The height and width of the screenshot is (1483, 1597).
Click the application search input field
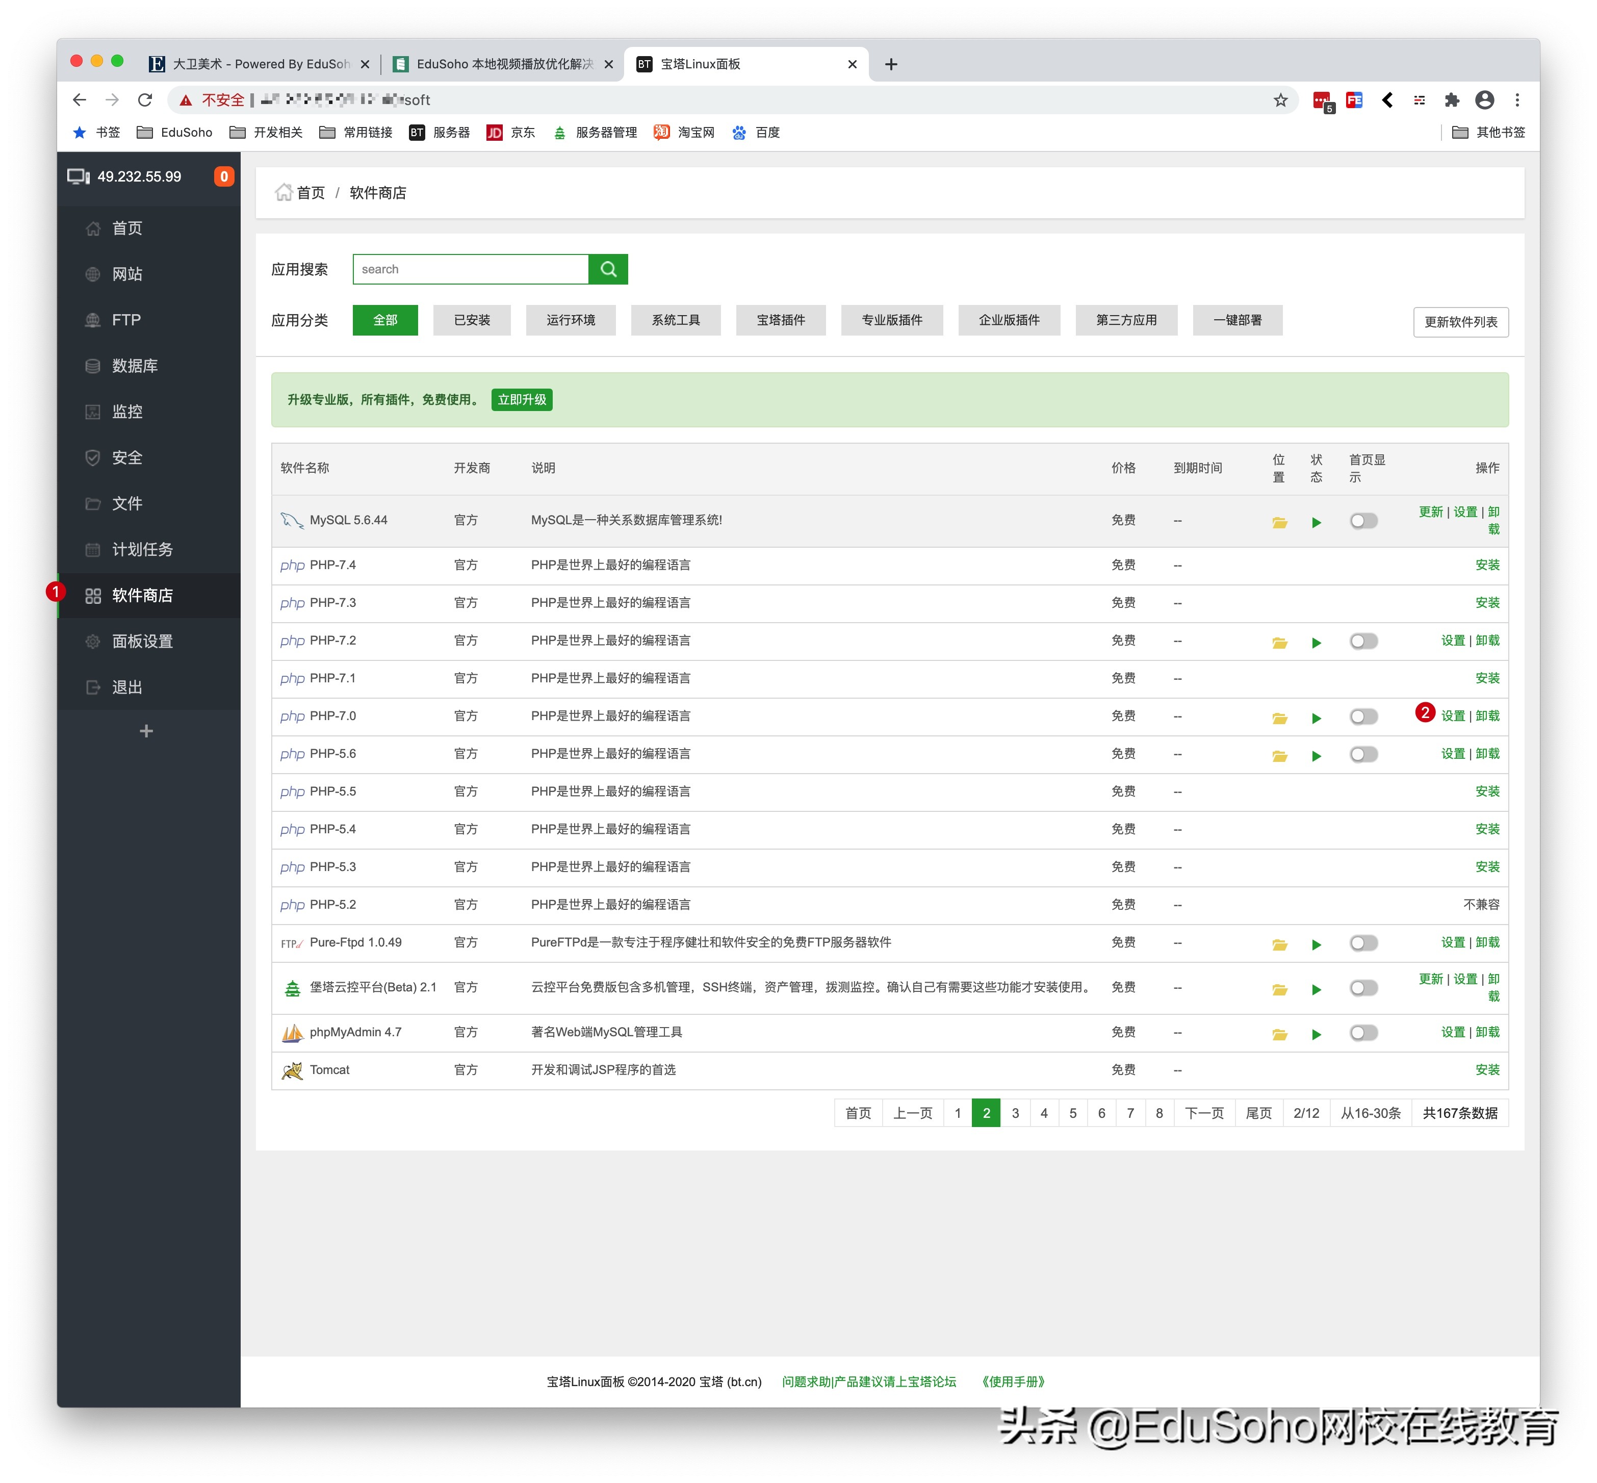pos(470,269)
